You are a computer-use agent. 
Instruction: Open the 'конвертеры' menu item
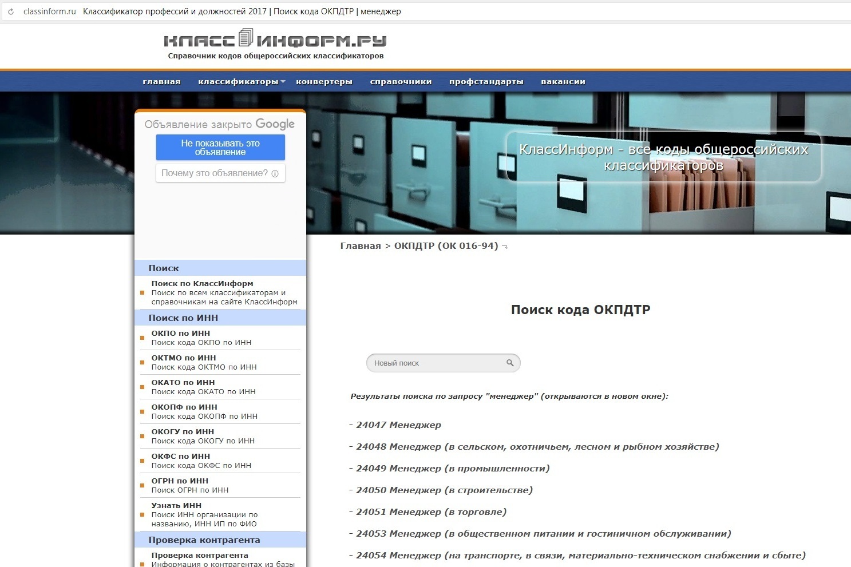coord(324,81)
